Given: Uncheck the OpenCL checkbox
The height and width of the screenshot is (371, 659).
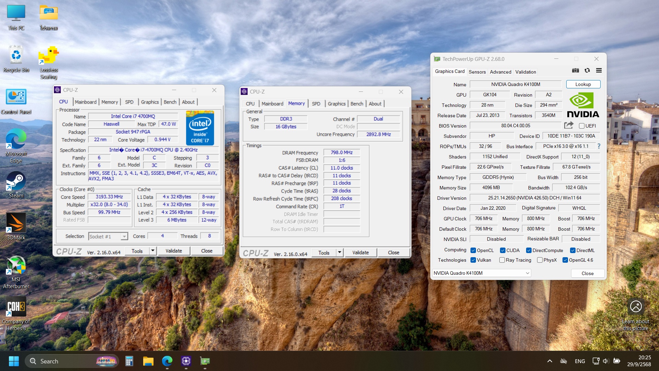Looking at the screenshot, I should pyautogui.click(x=473, y=250).
